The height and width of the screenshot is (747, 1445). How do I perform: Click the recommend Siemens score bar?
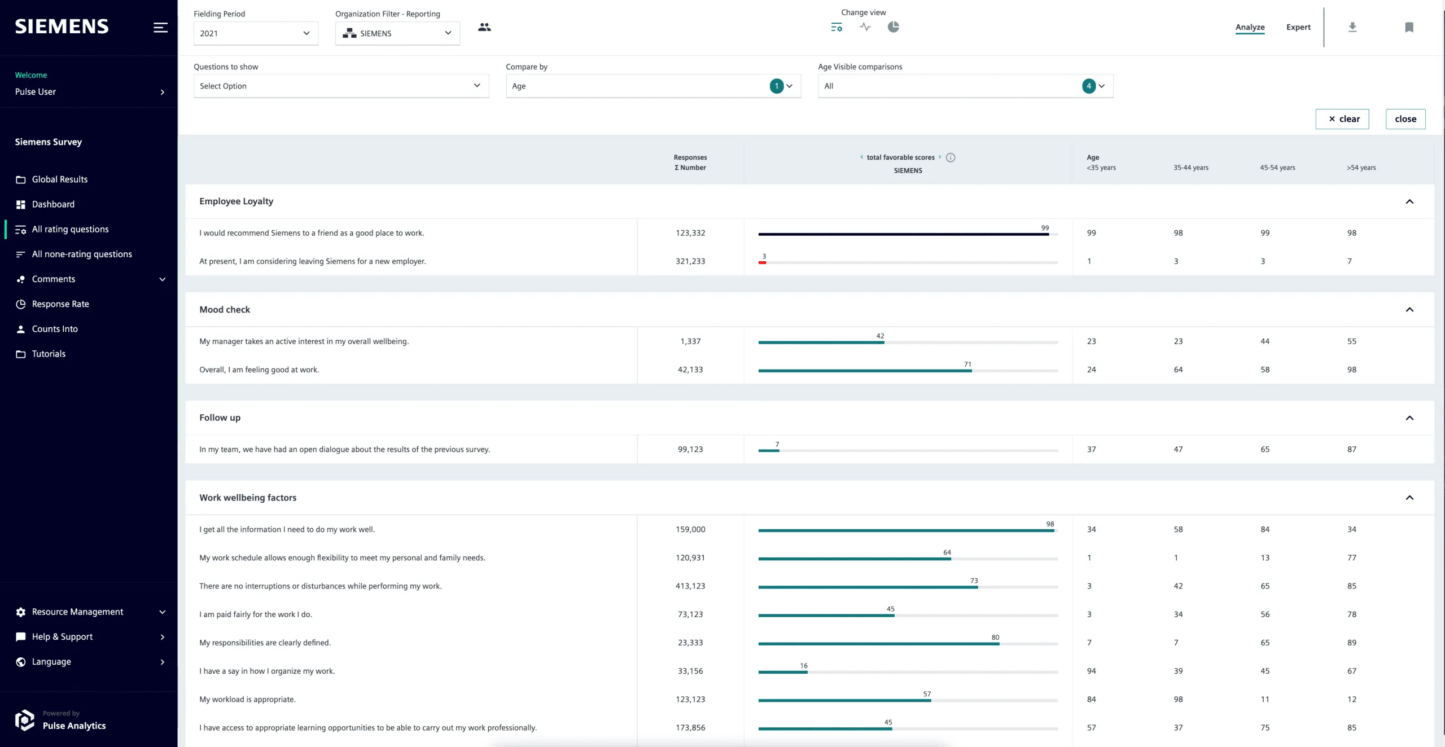tap(908, 234)
